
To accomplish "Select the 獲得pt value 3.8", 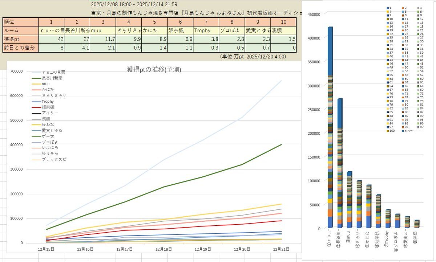I will tap(206, 39).
